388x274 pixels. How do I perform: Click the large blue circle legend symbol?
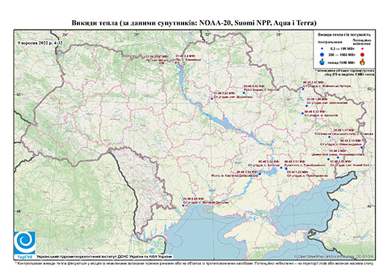point(322,54)
